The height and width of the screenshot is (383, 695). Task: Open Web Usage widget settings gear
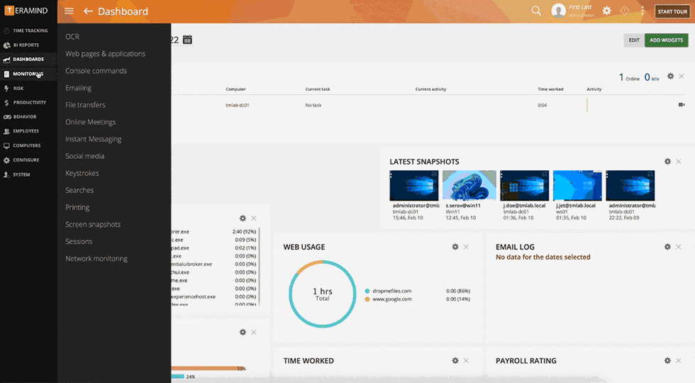point(455,247)
